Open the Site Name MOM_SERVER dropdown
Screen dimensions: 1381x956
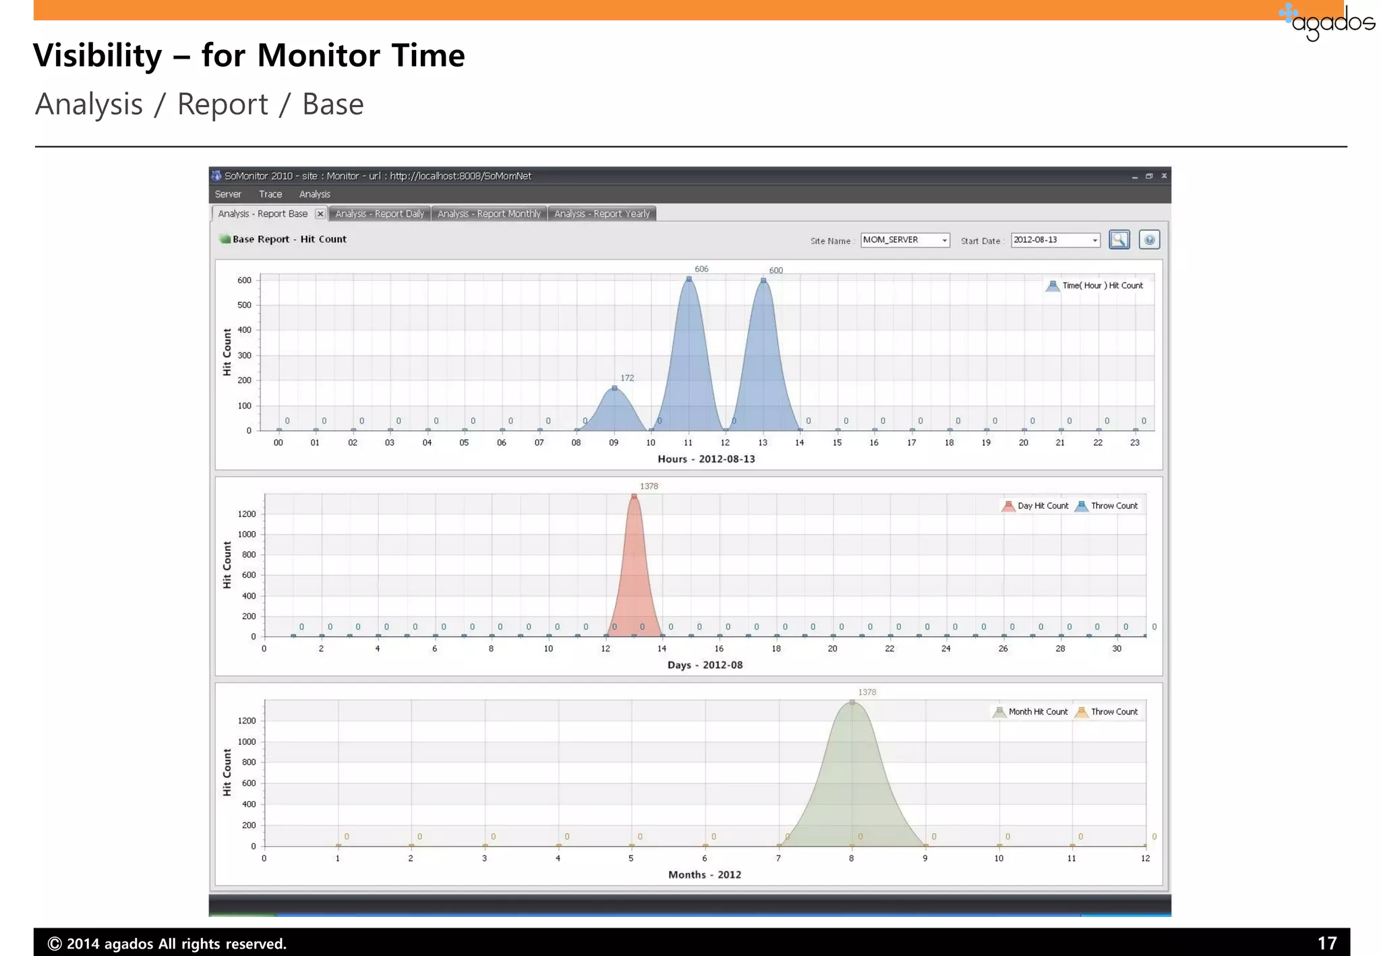coord(944,240)
